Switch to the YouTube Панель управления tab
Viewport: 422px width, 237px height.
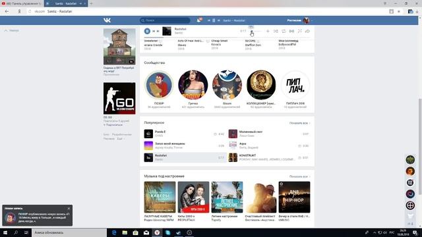[22, 3]
